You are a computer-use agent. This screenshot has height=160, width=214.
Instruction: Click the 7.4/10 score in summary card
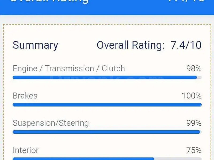(186, 45)
